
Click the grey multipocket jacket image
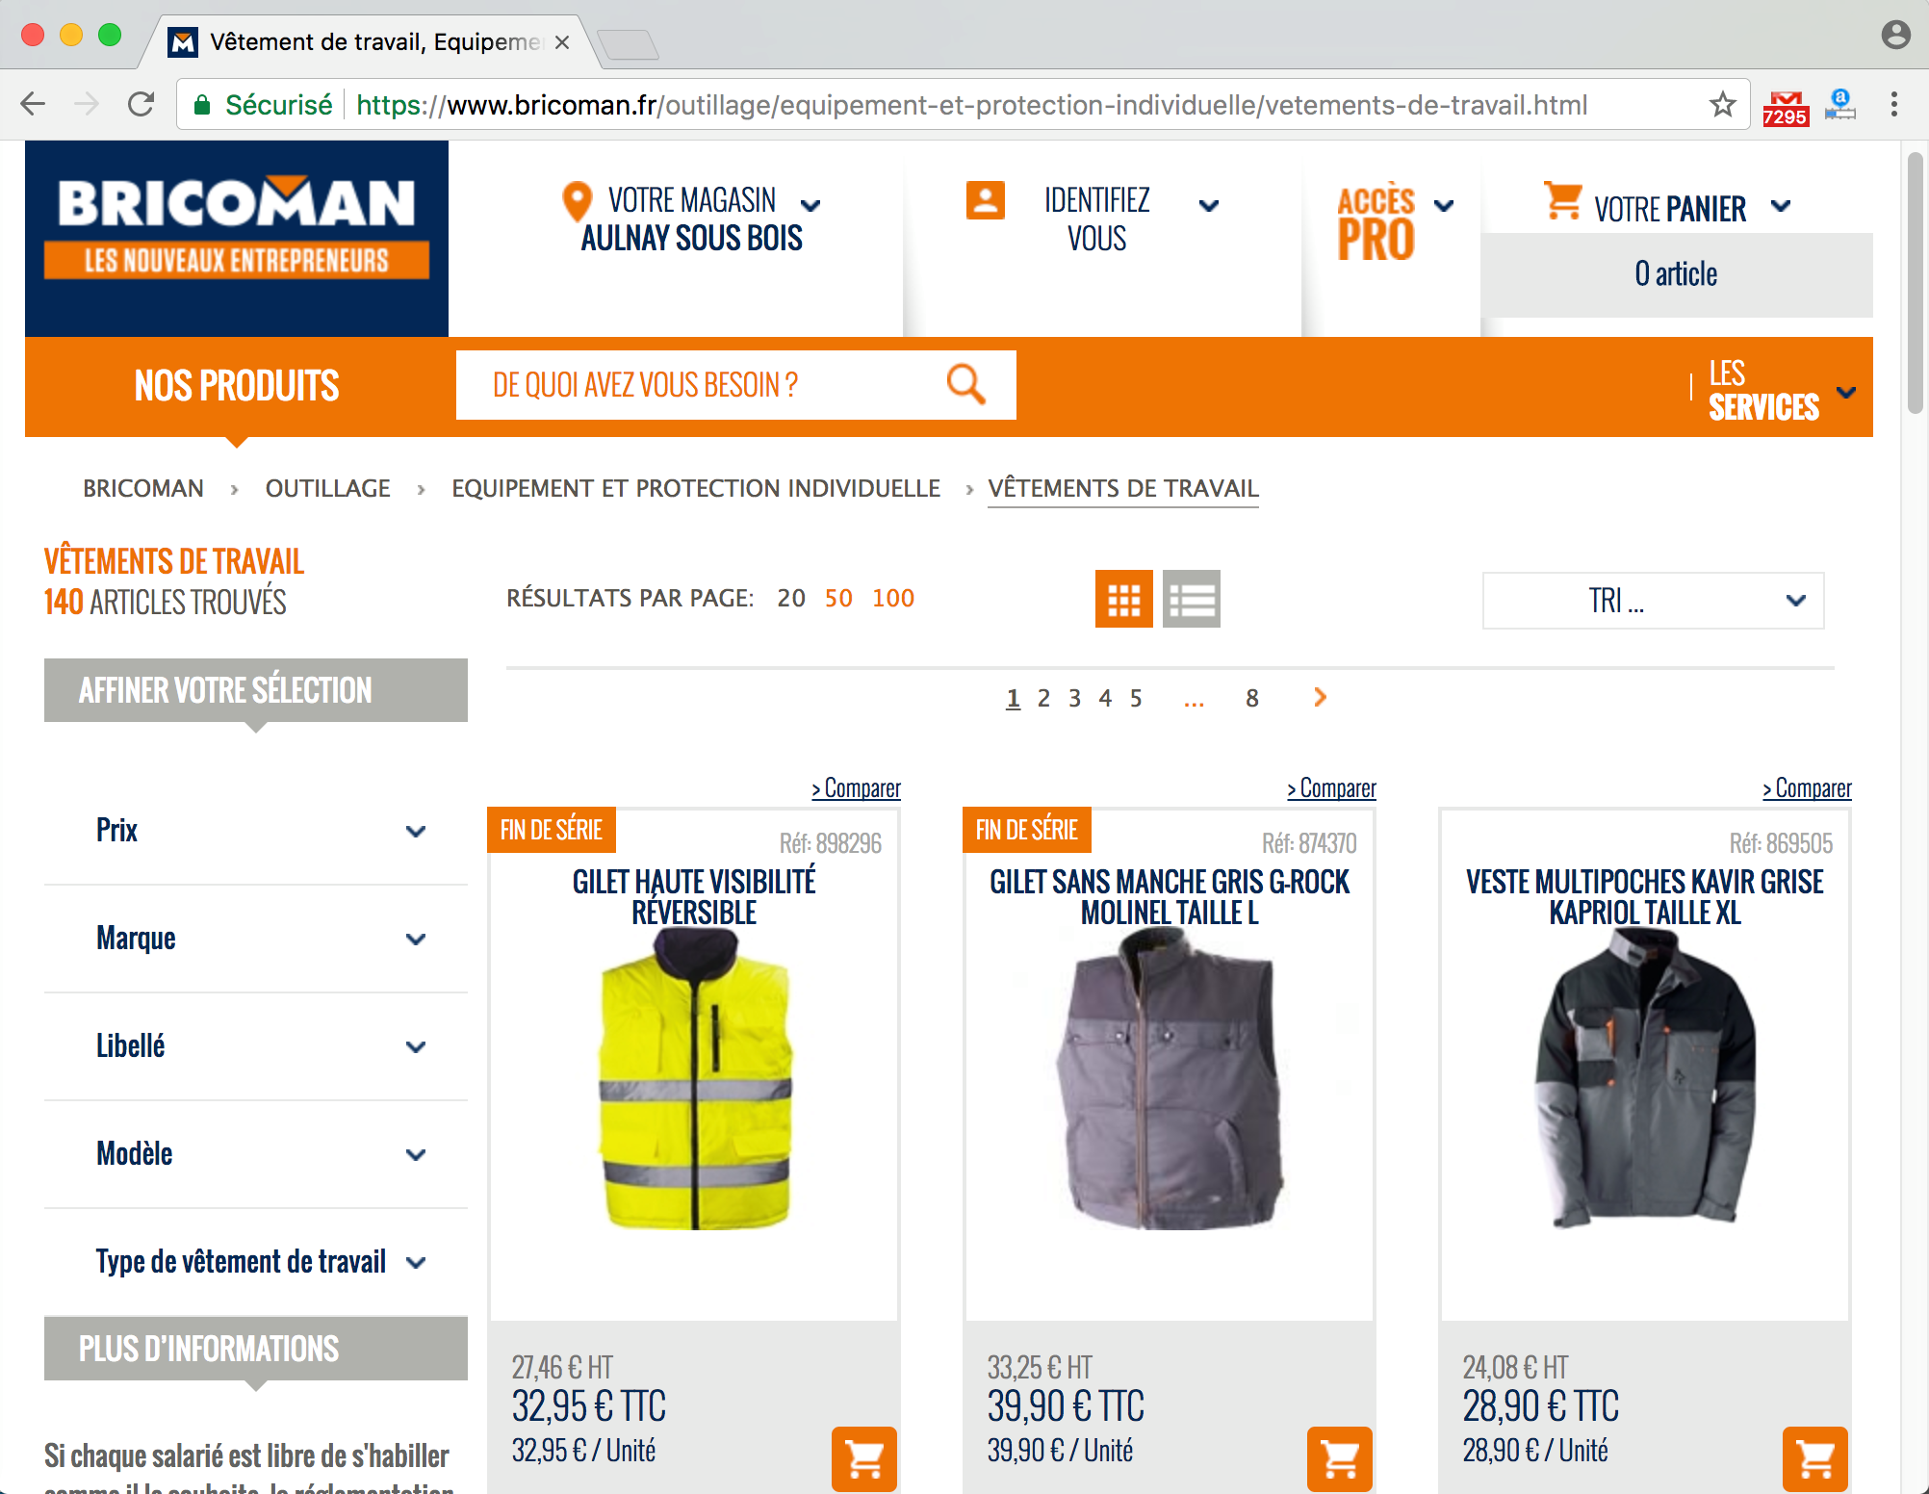1645,1080
